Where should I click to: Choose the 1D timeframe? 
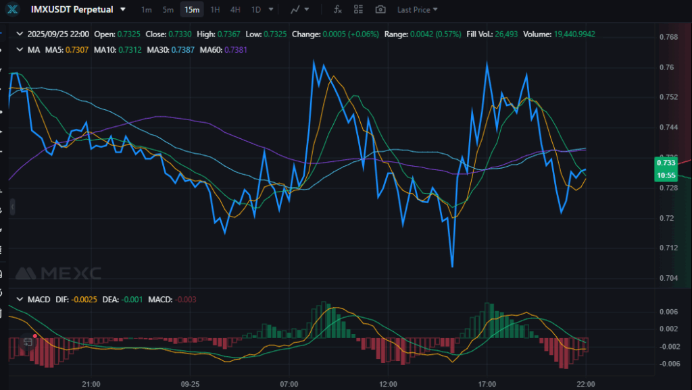pyautogui.click(x=255, y=9)
